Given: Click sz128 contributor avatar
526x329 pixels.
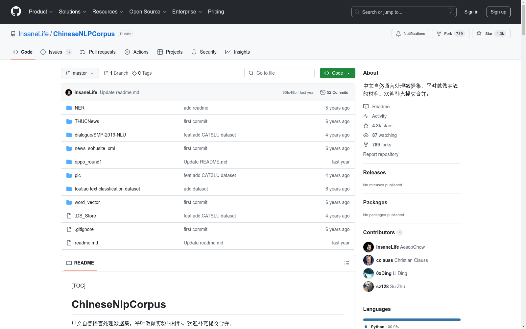Looking at the screenshot, I should pos(369,287).
